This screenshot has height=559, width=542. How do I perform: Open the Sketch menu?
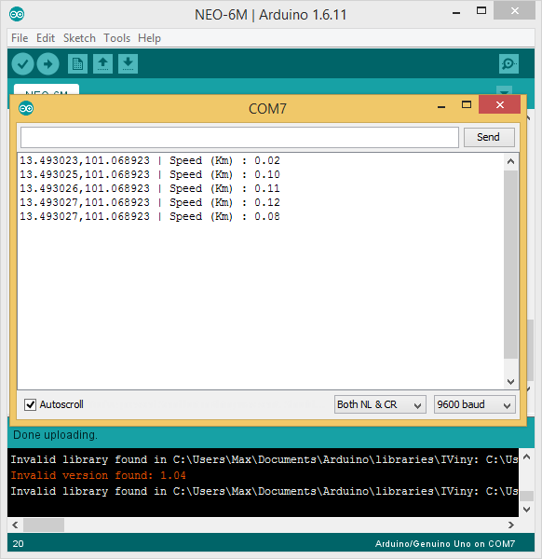pos(79,38)
